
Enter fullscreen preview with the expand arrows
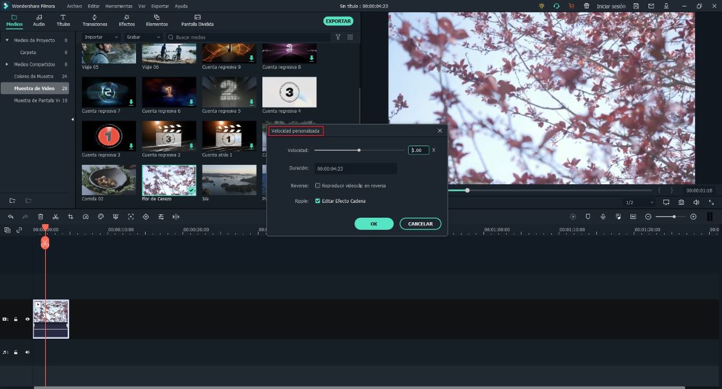point(711,202)
